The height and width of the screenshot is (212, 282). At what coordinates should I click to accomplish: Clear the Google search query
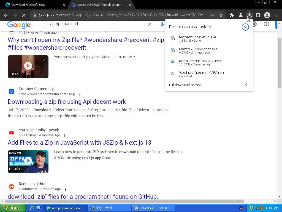click(150, 24)
